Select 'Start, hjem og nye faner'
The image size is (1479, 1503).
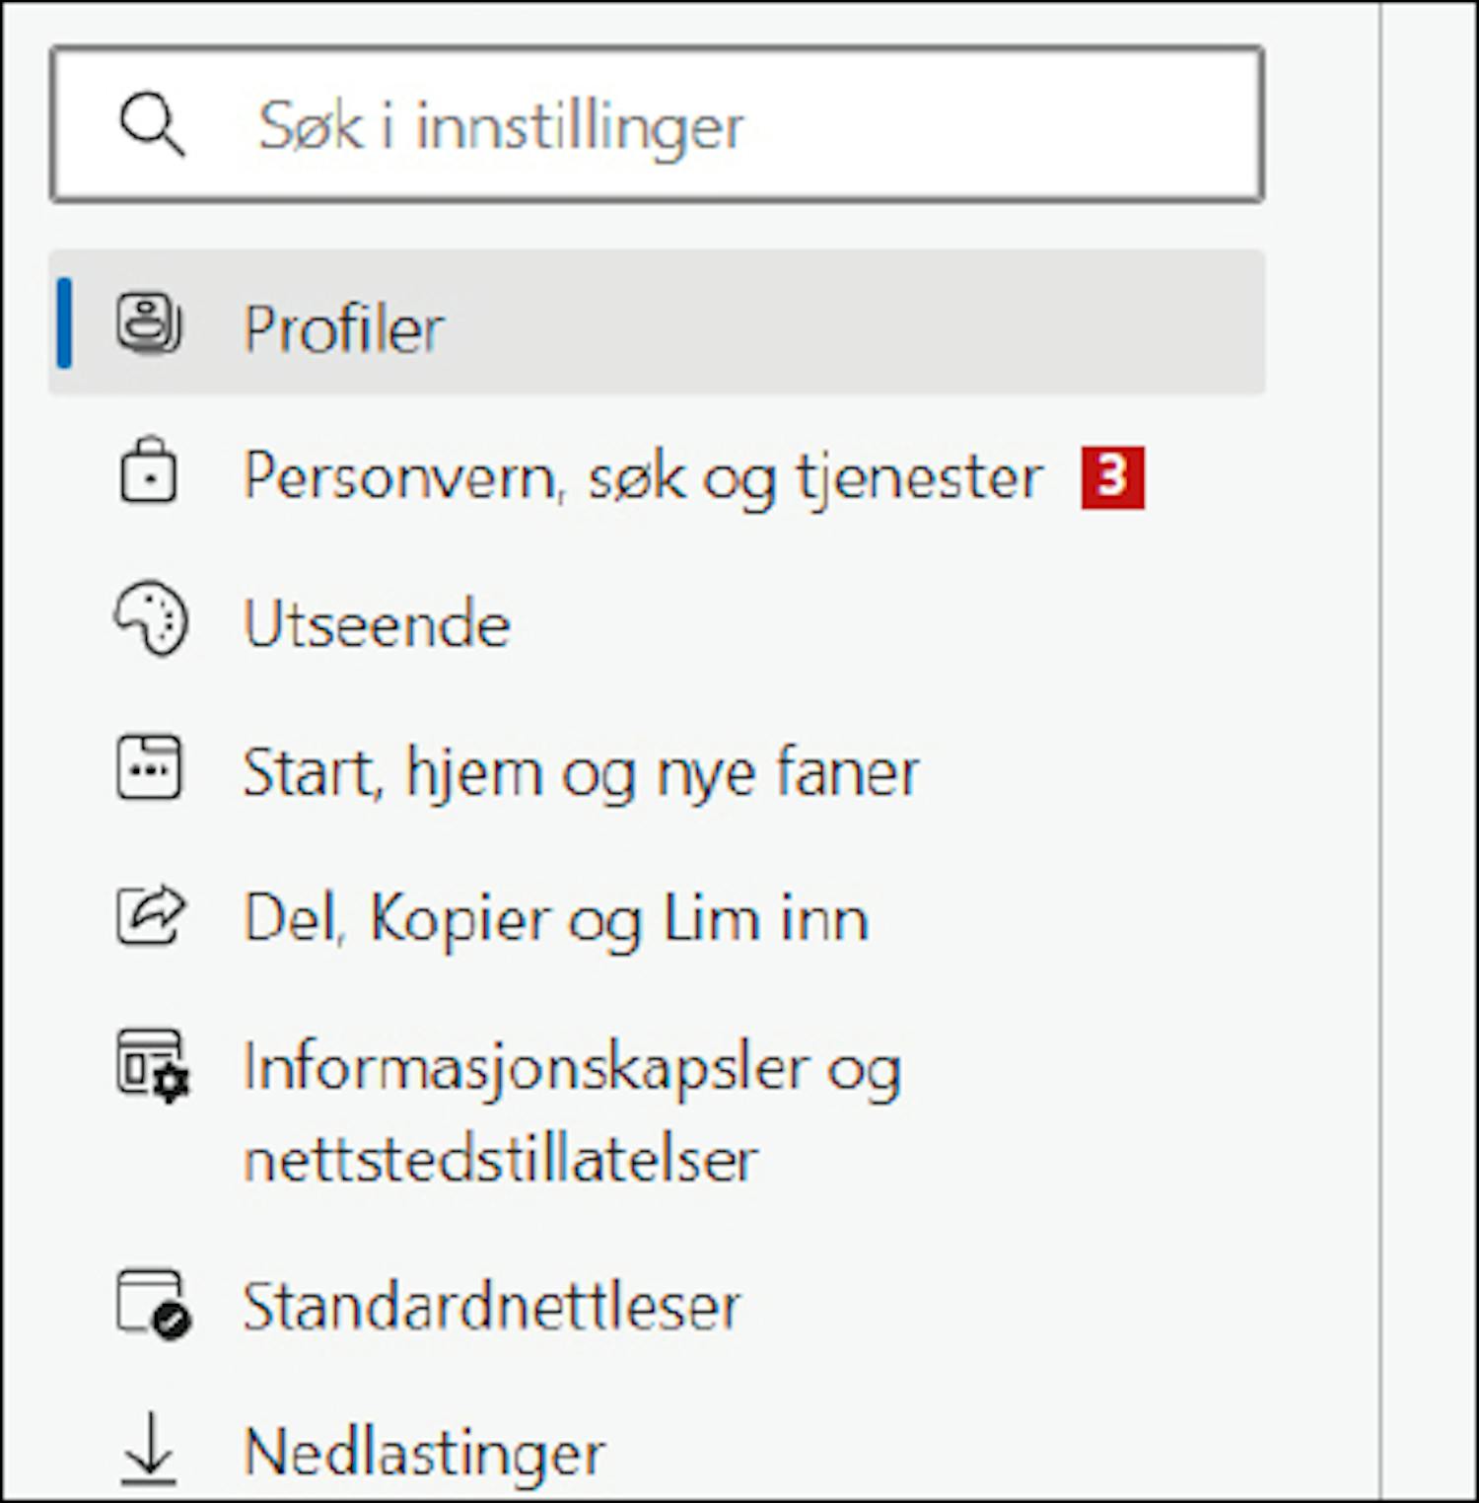pyautogui.click(x=582, y=772)
